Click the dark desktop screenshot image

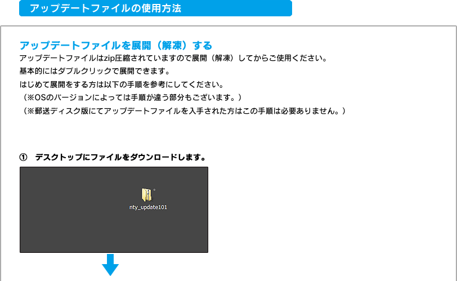click(114, 209)
